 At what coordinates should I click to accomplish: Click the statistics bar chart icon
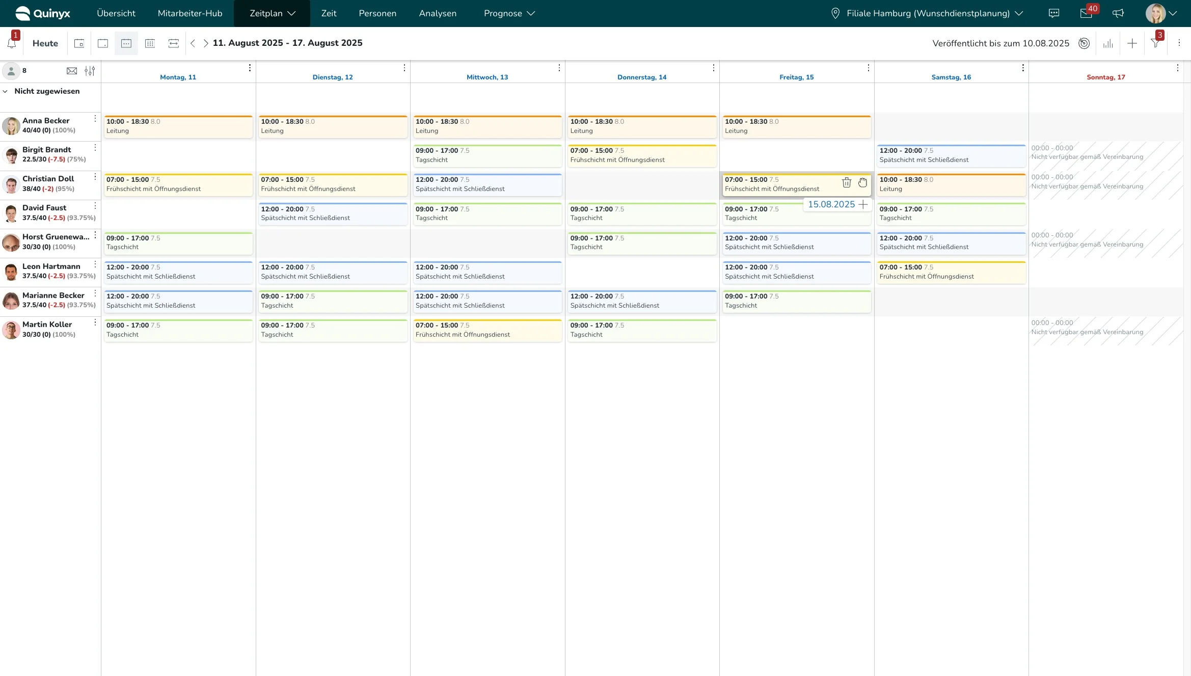pyautogui.click(x=1108, y=43)
